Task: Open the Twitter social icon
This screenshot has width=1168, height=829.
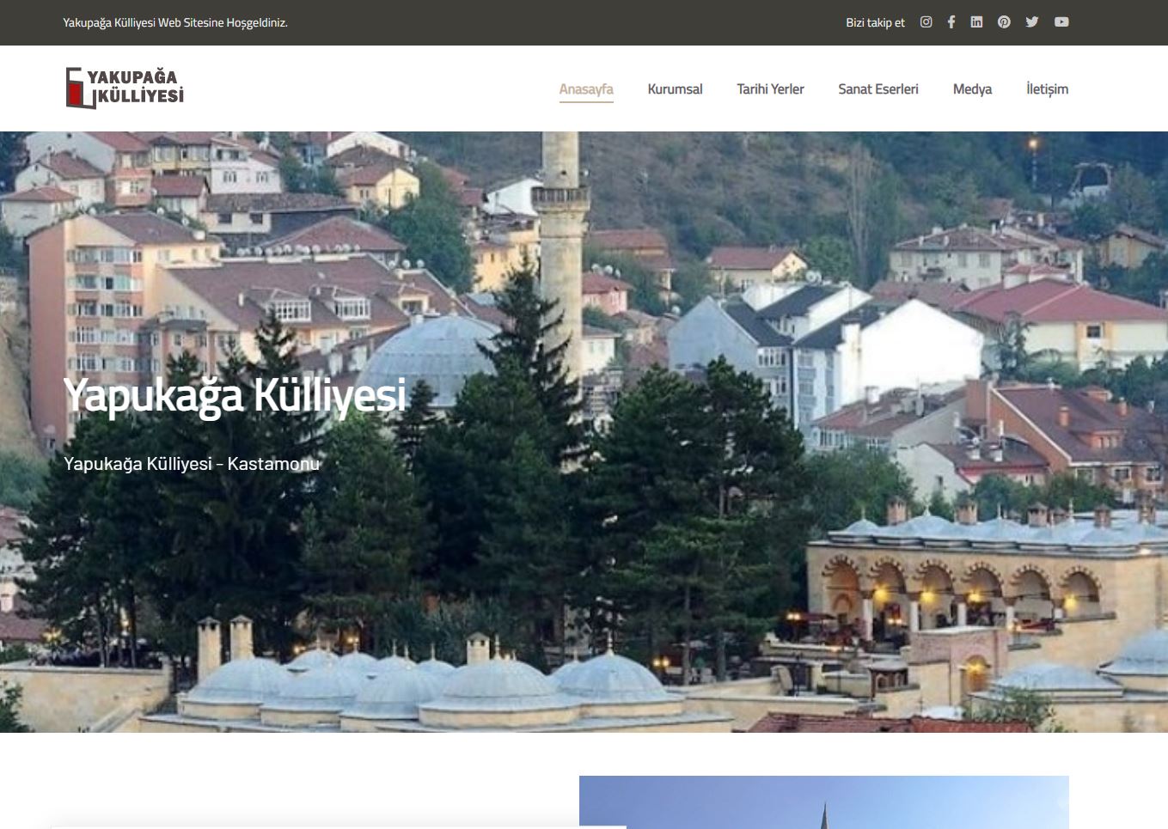Action: coord(1032,22)
